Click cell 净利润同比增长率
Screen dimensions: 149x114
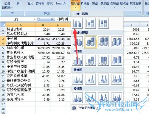(21, 43)
